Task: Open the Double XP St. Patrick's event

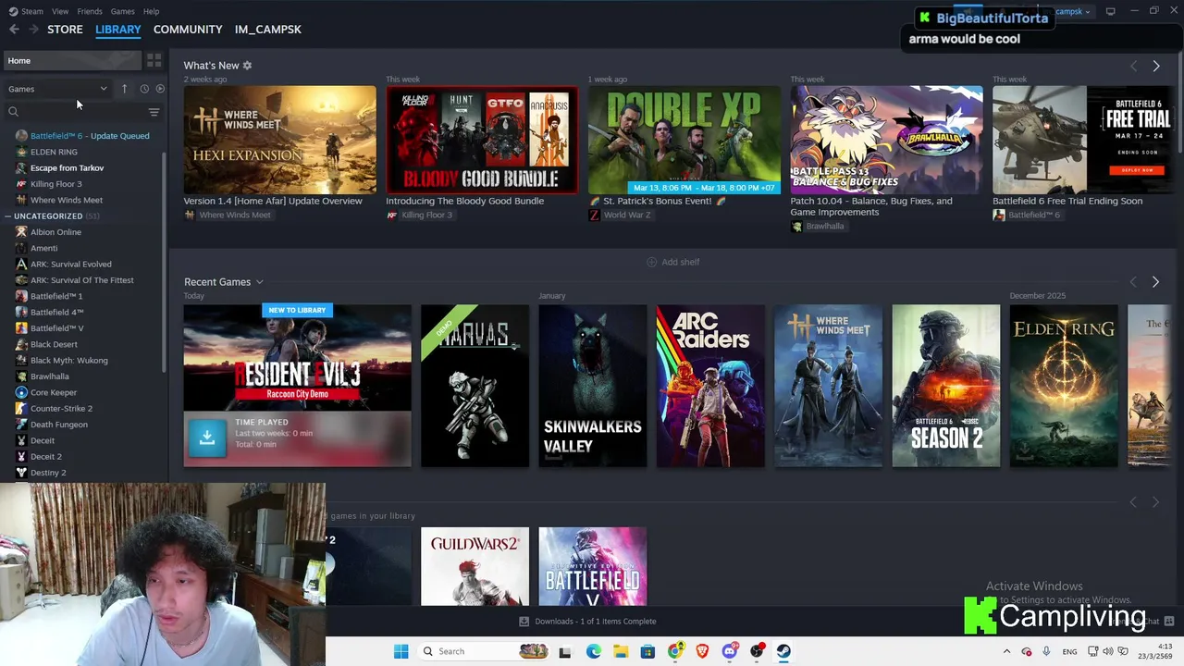Action: click(684, 141)
